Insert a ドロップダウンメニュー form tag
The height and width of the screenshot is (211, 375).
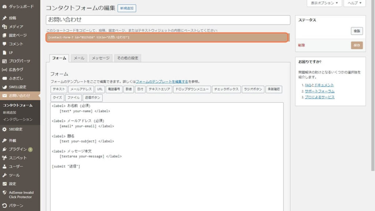pyautogui.click(x=192, y=89)
